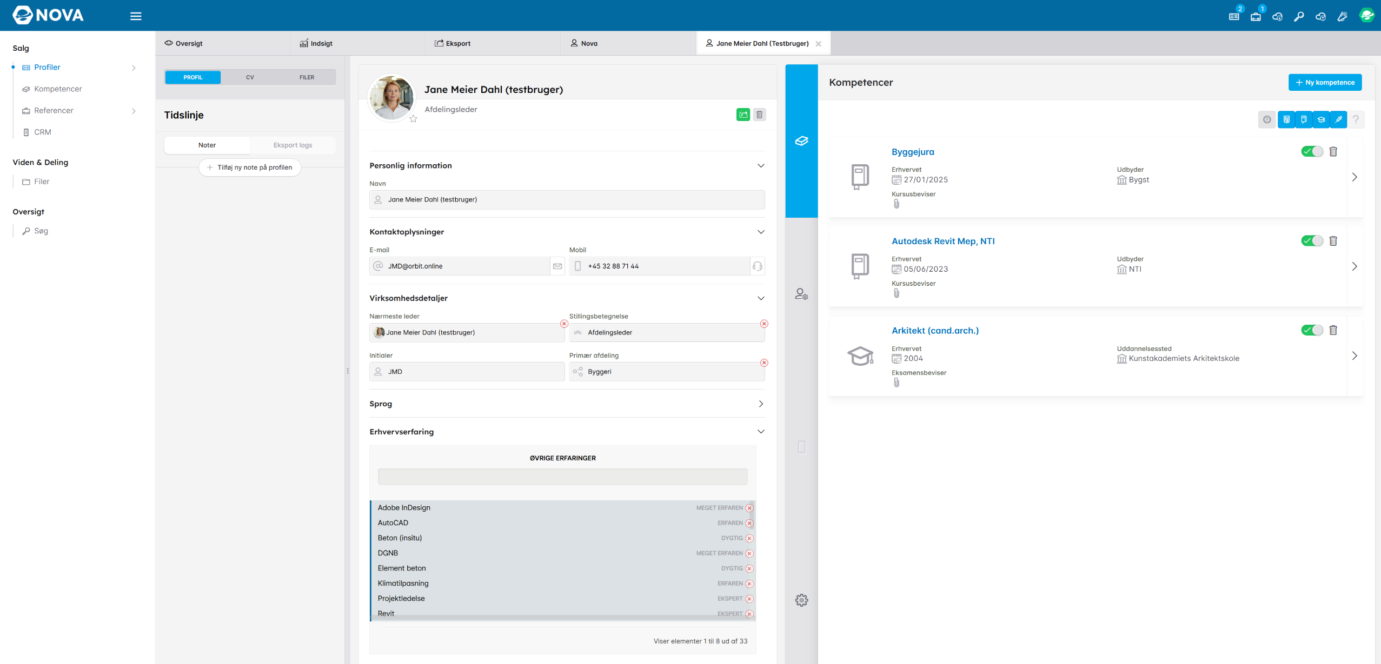Viewport: 1381px width, 664px height.
Task: Click the Øvrige erfaringer search field
Action: 562,477
